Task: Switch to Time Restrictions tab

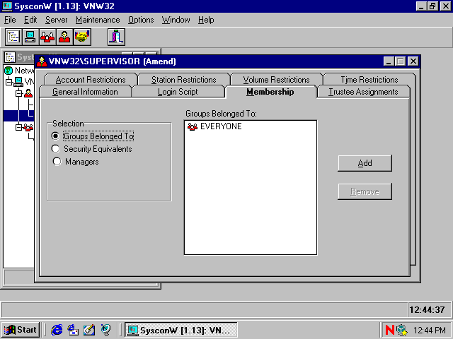Action: [369, 80]
